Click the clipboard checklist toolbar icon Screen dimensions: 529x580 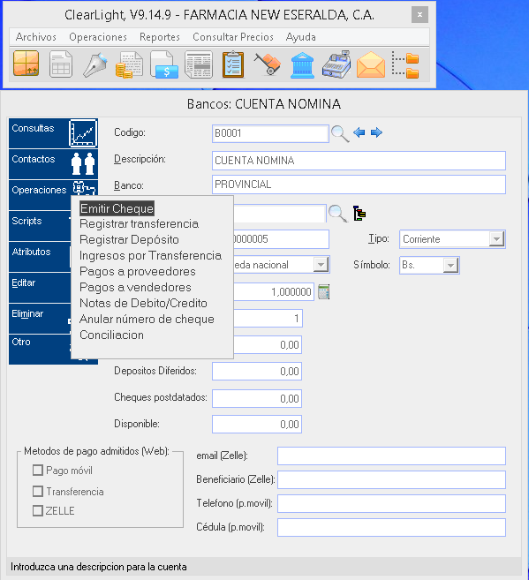(x=233, y=64)
